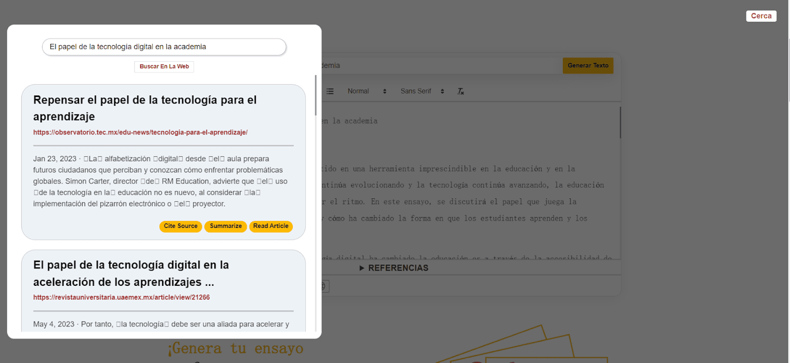Open the Sans Serif font dropdown
Viewport: 790px width, 363px height.
click(422, 92)
